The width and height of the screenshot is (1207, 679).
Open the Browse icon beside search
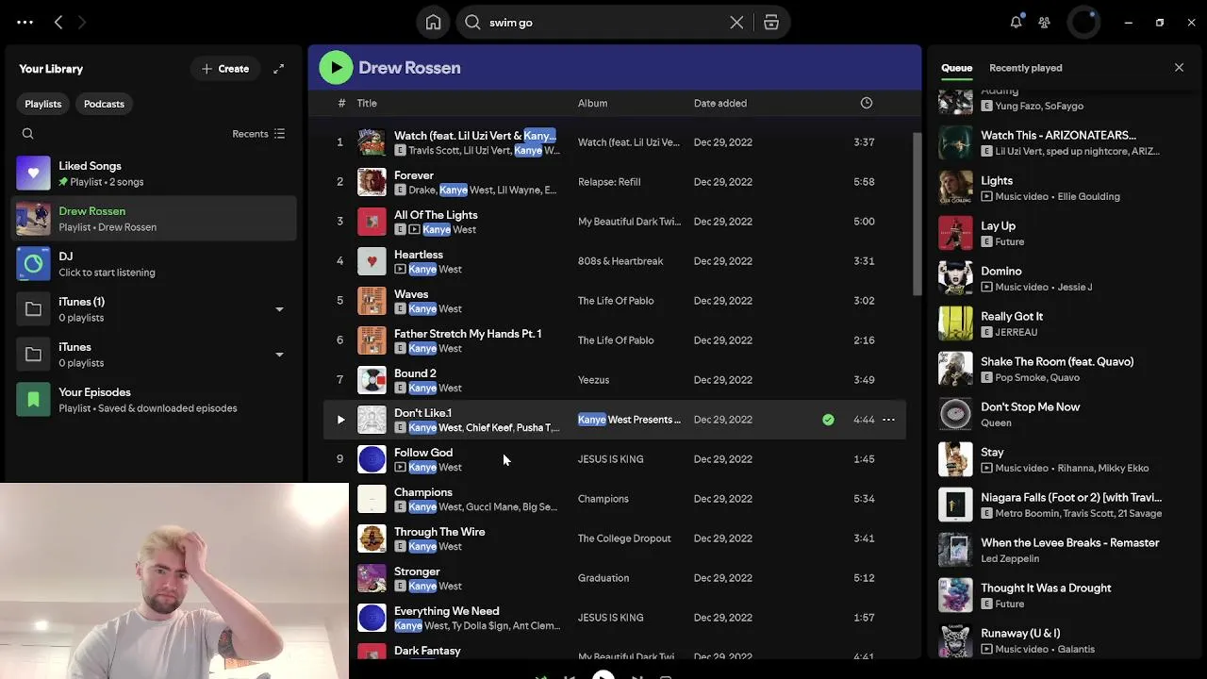pyautogui.click(x=771, y=23)
